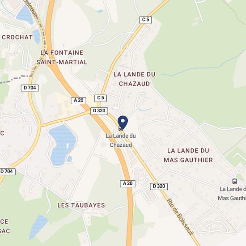Viewport: 246px width, 246px height.
Task: Click the upper D 704 road shield
Action: (30, 88)
